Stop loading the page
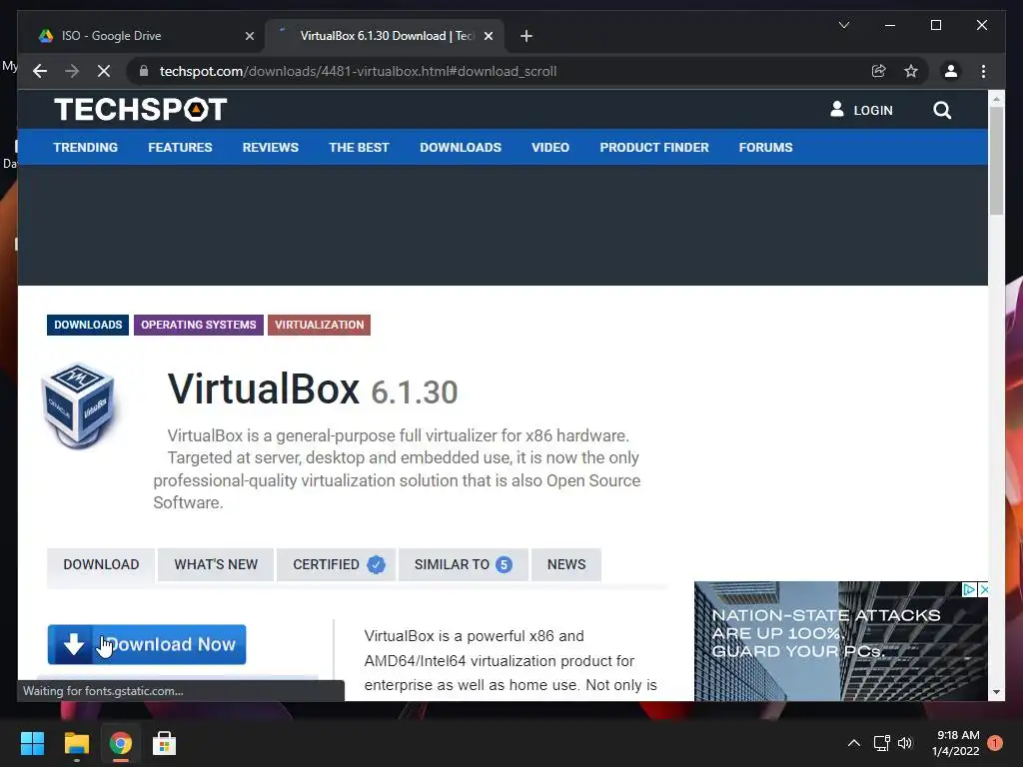Image resolution: width=1023 pixels, height=767 pixels. pos(103,71)
